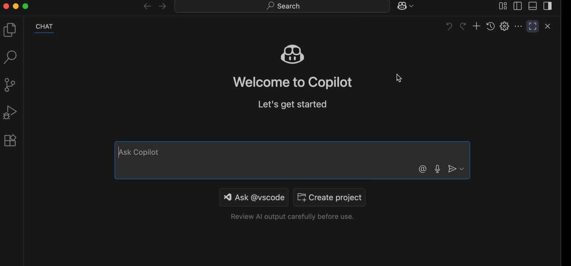Toggle the chat maximize view
This screenshot has width=571, height=266.
click(532, 26)
